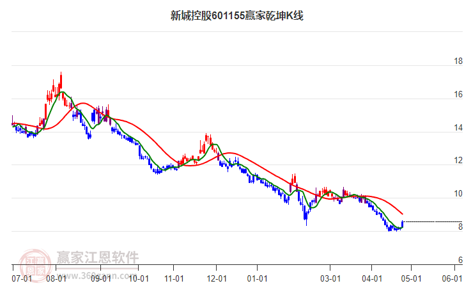Click the dashed current-price line
The height and width of the screenshot is (288, 464).
pyautogui.click(x=433, y=221)
